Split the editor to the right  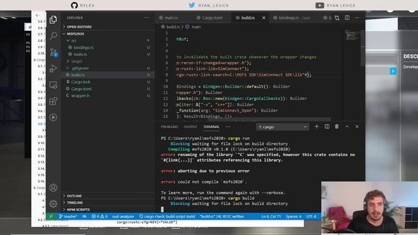tap(347, 18)
